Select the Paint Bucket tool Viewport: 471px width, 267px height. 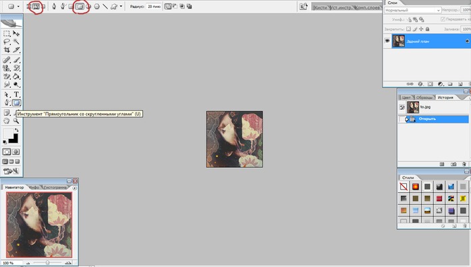[16, 76]
